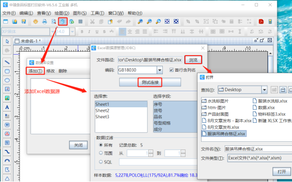This screenshot has height=182, width=292.
Task: Toggle italic I formatting button
Action: [x=89, y=32]
